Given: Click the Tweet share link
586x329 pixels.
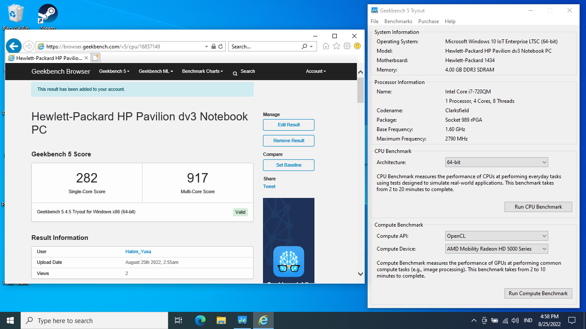Looking at the screenshot, I should (269, 186).
